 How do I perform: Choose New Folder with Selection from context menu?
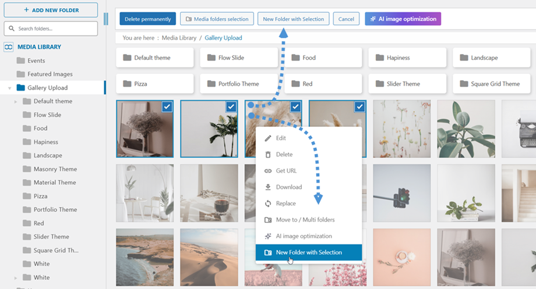tap(309, 252)
